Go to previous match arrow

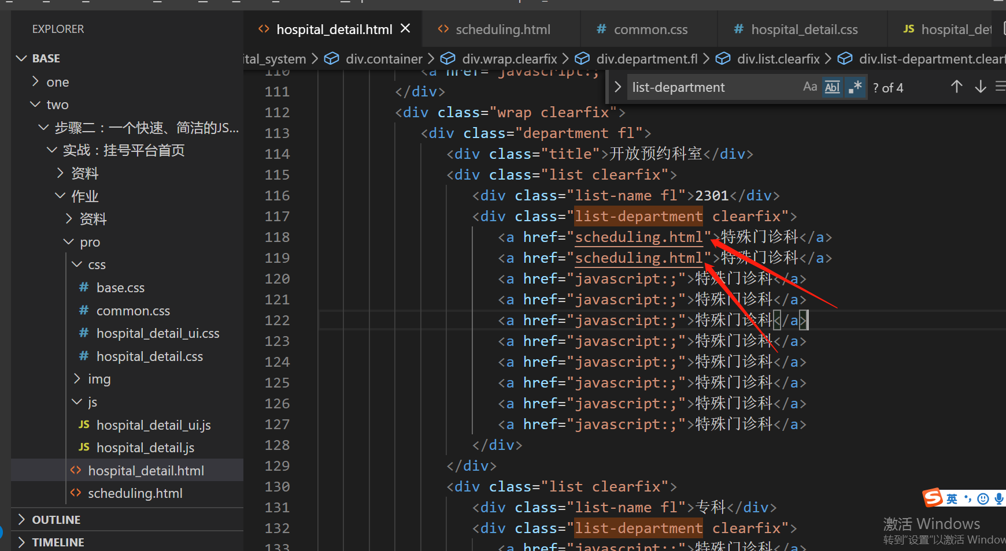click(957, 87)
